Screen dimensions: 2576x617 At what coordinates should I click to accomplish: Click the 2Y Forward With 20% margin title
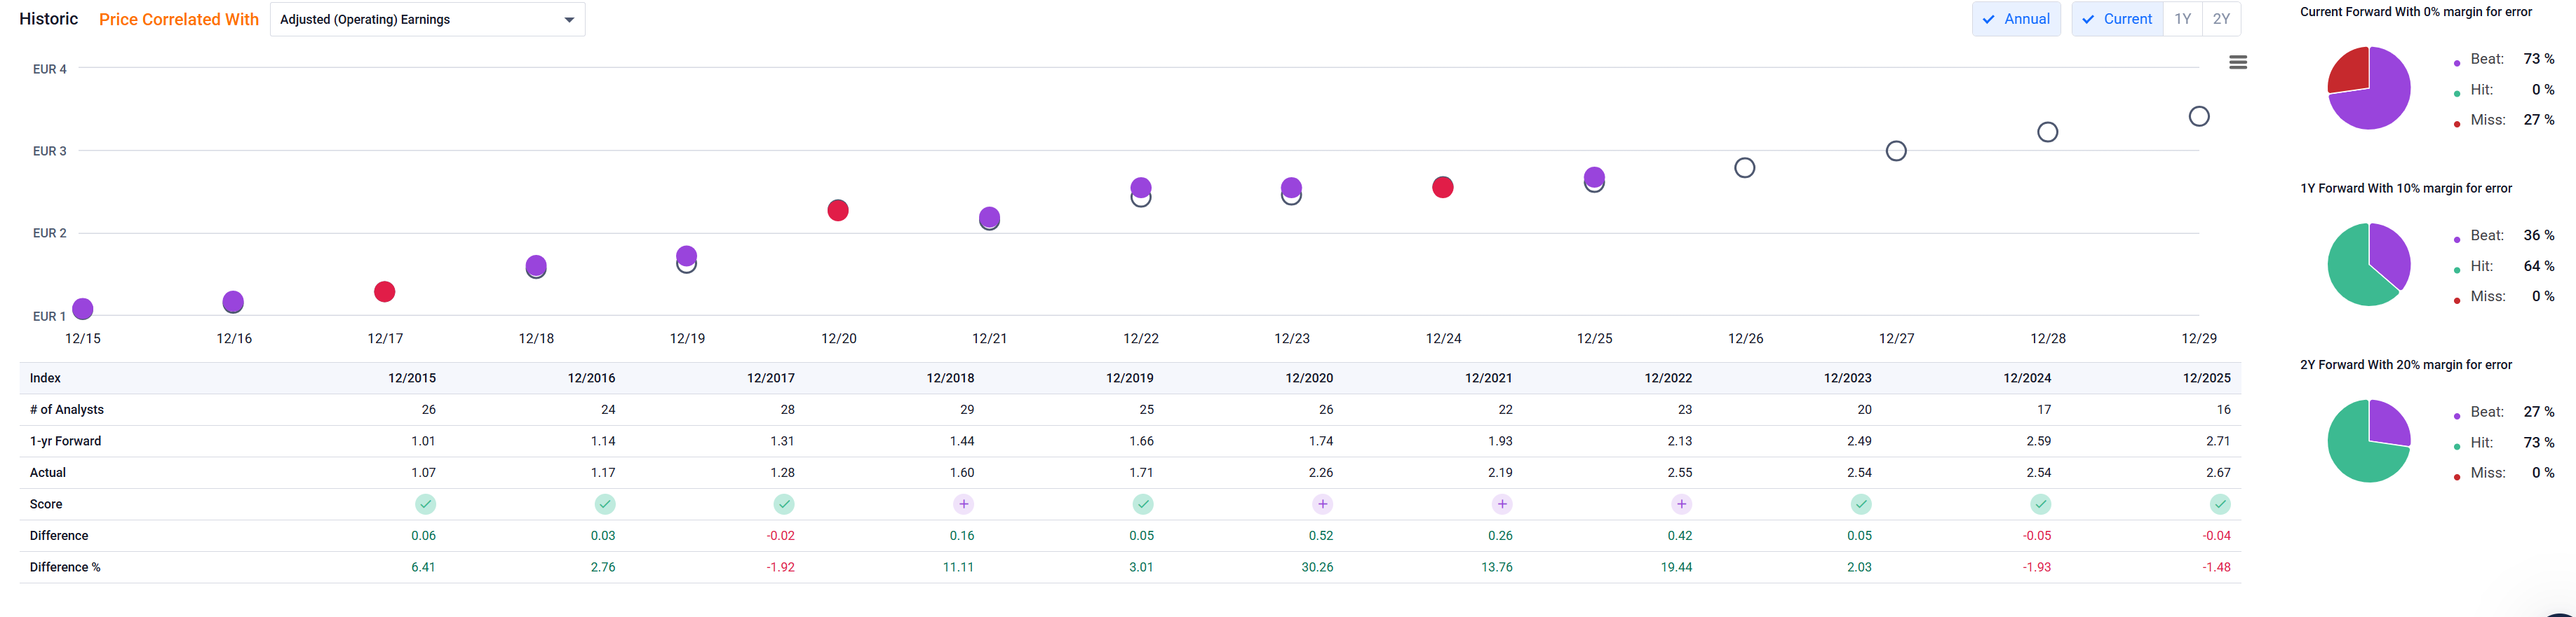tap(2406, 364)
